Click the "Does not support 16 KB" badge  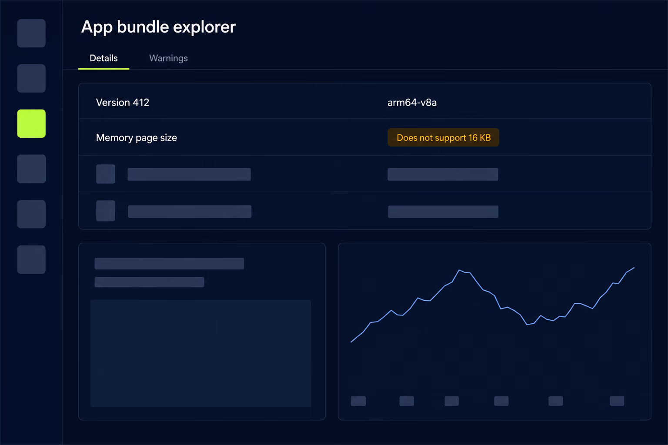443,137
